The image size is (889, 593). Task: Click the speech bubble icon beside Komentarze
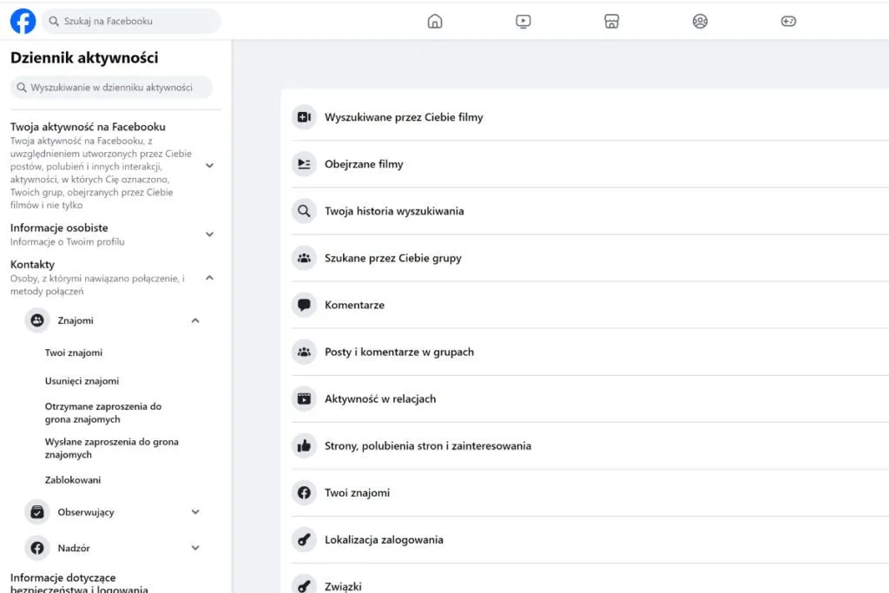click(304, 305)
